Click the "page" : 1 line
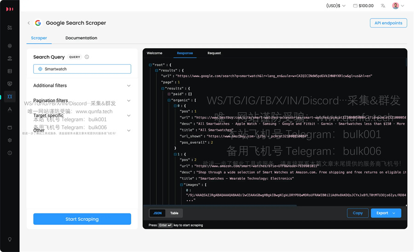The width and height of the screenshot is (414, 252). [170, 82]
